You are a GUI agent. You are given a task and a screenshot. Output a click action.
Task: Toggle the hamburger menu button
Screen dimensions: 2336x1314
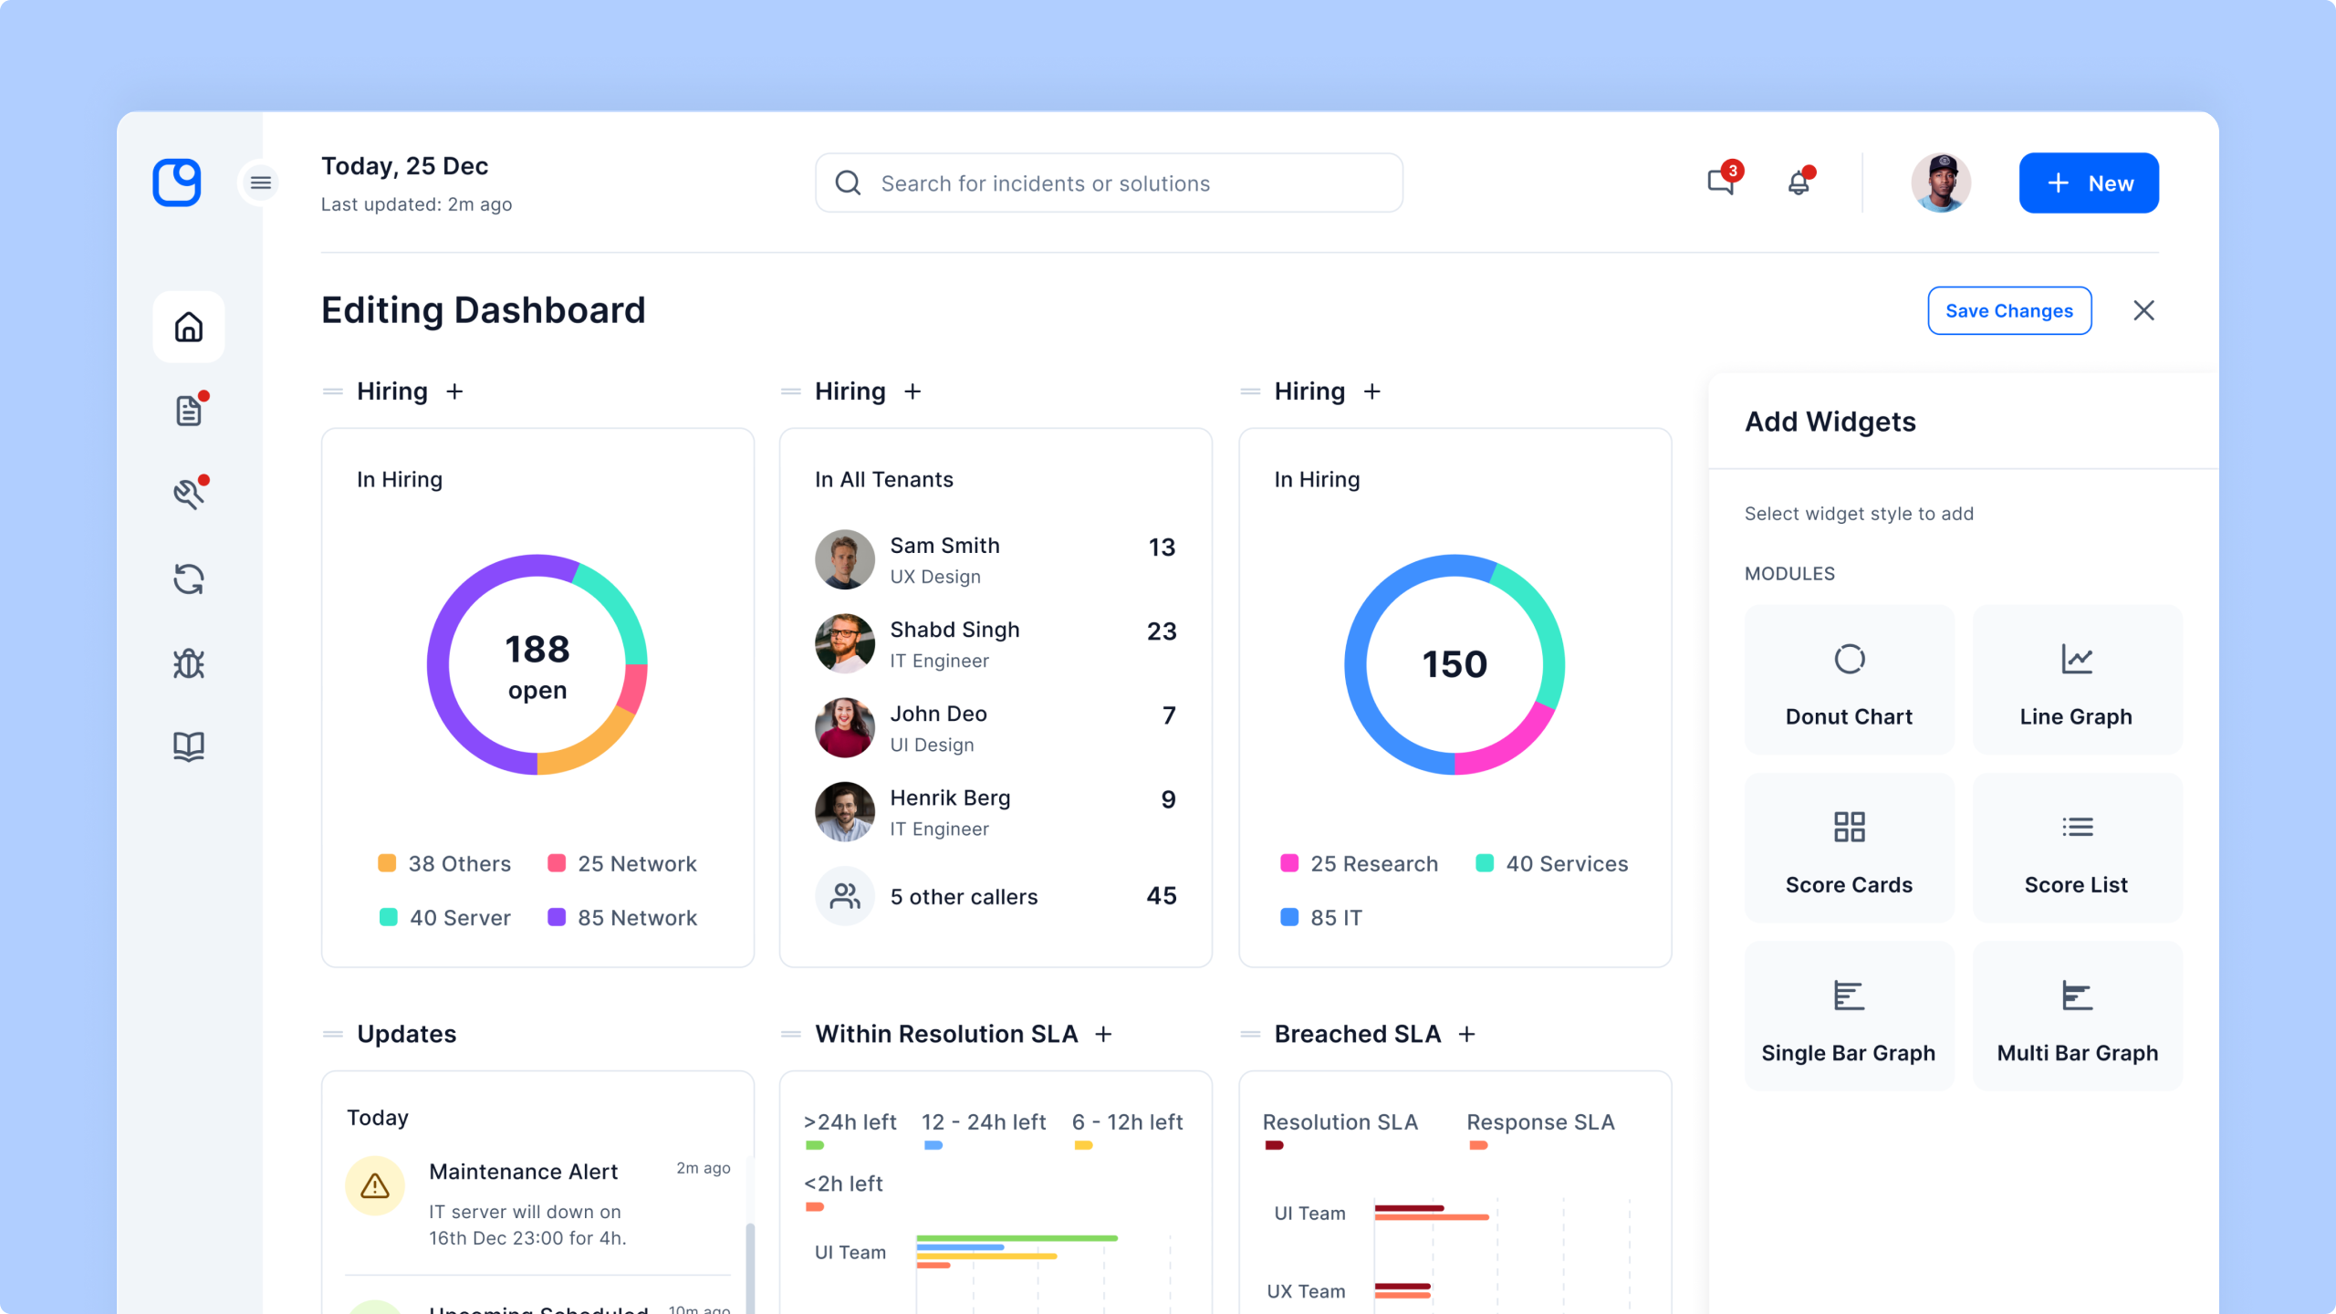click(261, 182)
